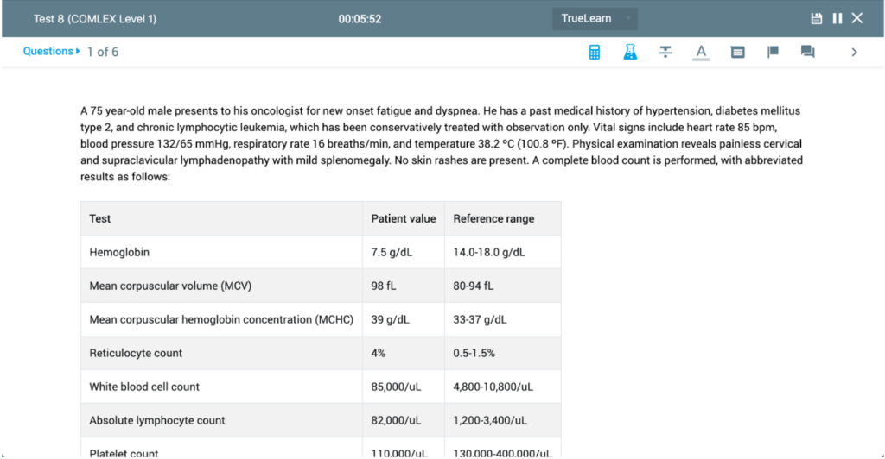Click the Reference range column header
This screenshot has width=885, height=459.
pos(493,219)
